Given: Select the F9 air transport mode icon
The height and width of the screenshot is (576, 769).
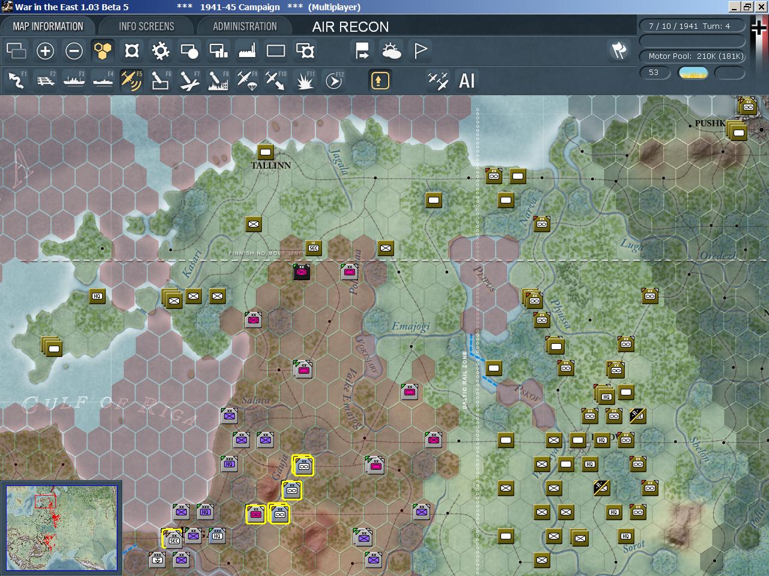Looking at the screenshot, I should [x=247, y=80].
